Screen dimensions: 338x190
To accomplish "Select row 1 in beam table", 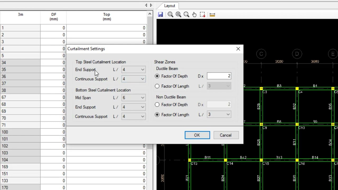I will [20, 28].
